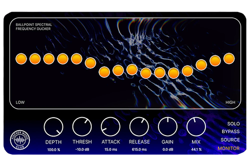Select the fifth orange band ball from LOW
250x166 pixels.
point(77,59)
